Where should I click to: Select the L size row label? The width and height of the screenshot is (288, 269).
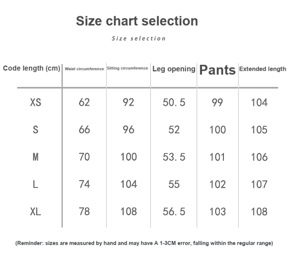pos(35,184)
